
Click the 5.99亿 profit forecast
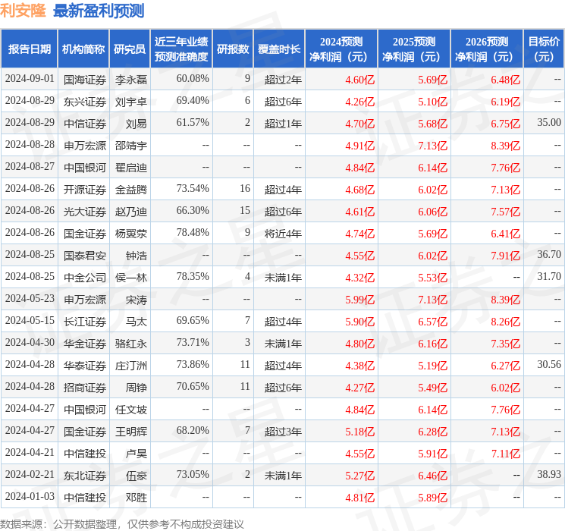click(x=360, y=300)
